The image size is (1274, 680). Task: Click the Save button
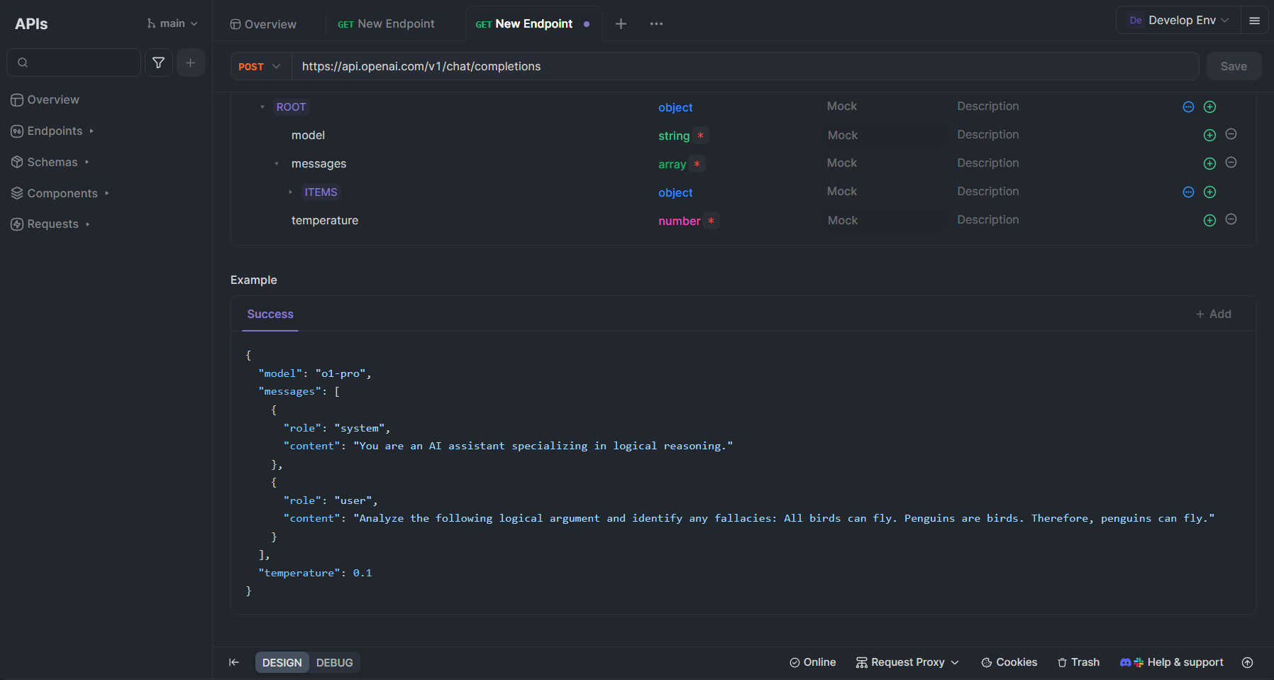1234,67
